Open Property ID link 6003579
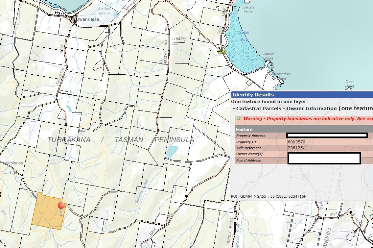Image resolution: width=373 pixels, height=248 pixels. pos(296,142)
